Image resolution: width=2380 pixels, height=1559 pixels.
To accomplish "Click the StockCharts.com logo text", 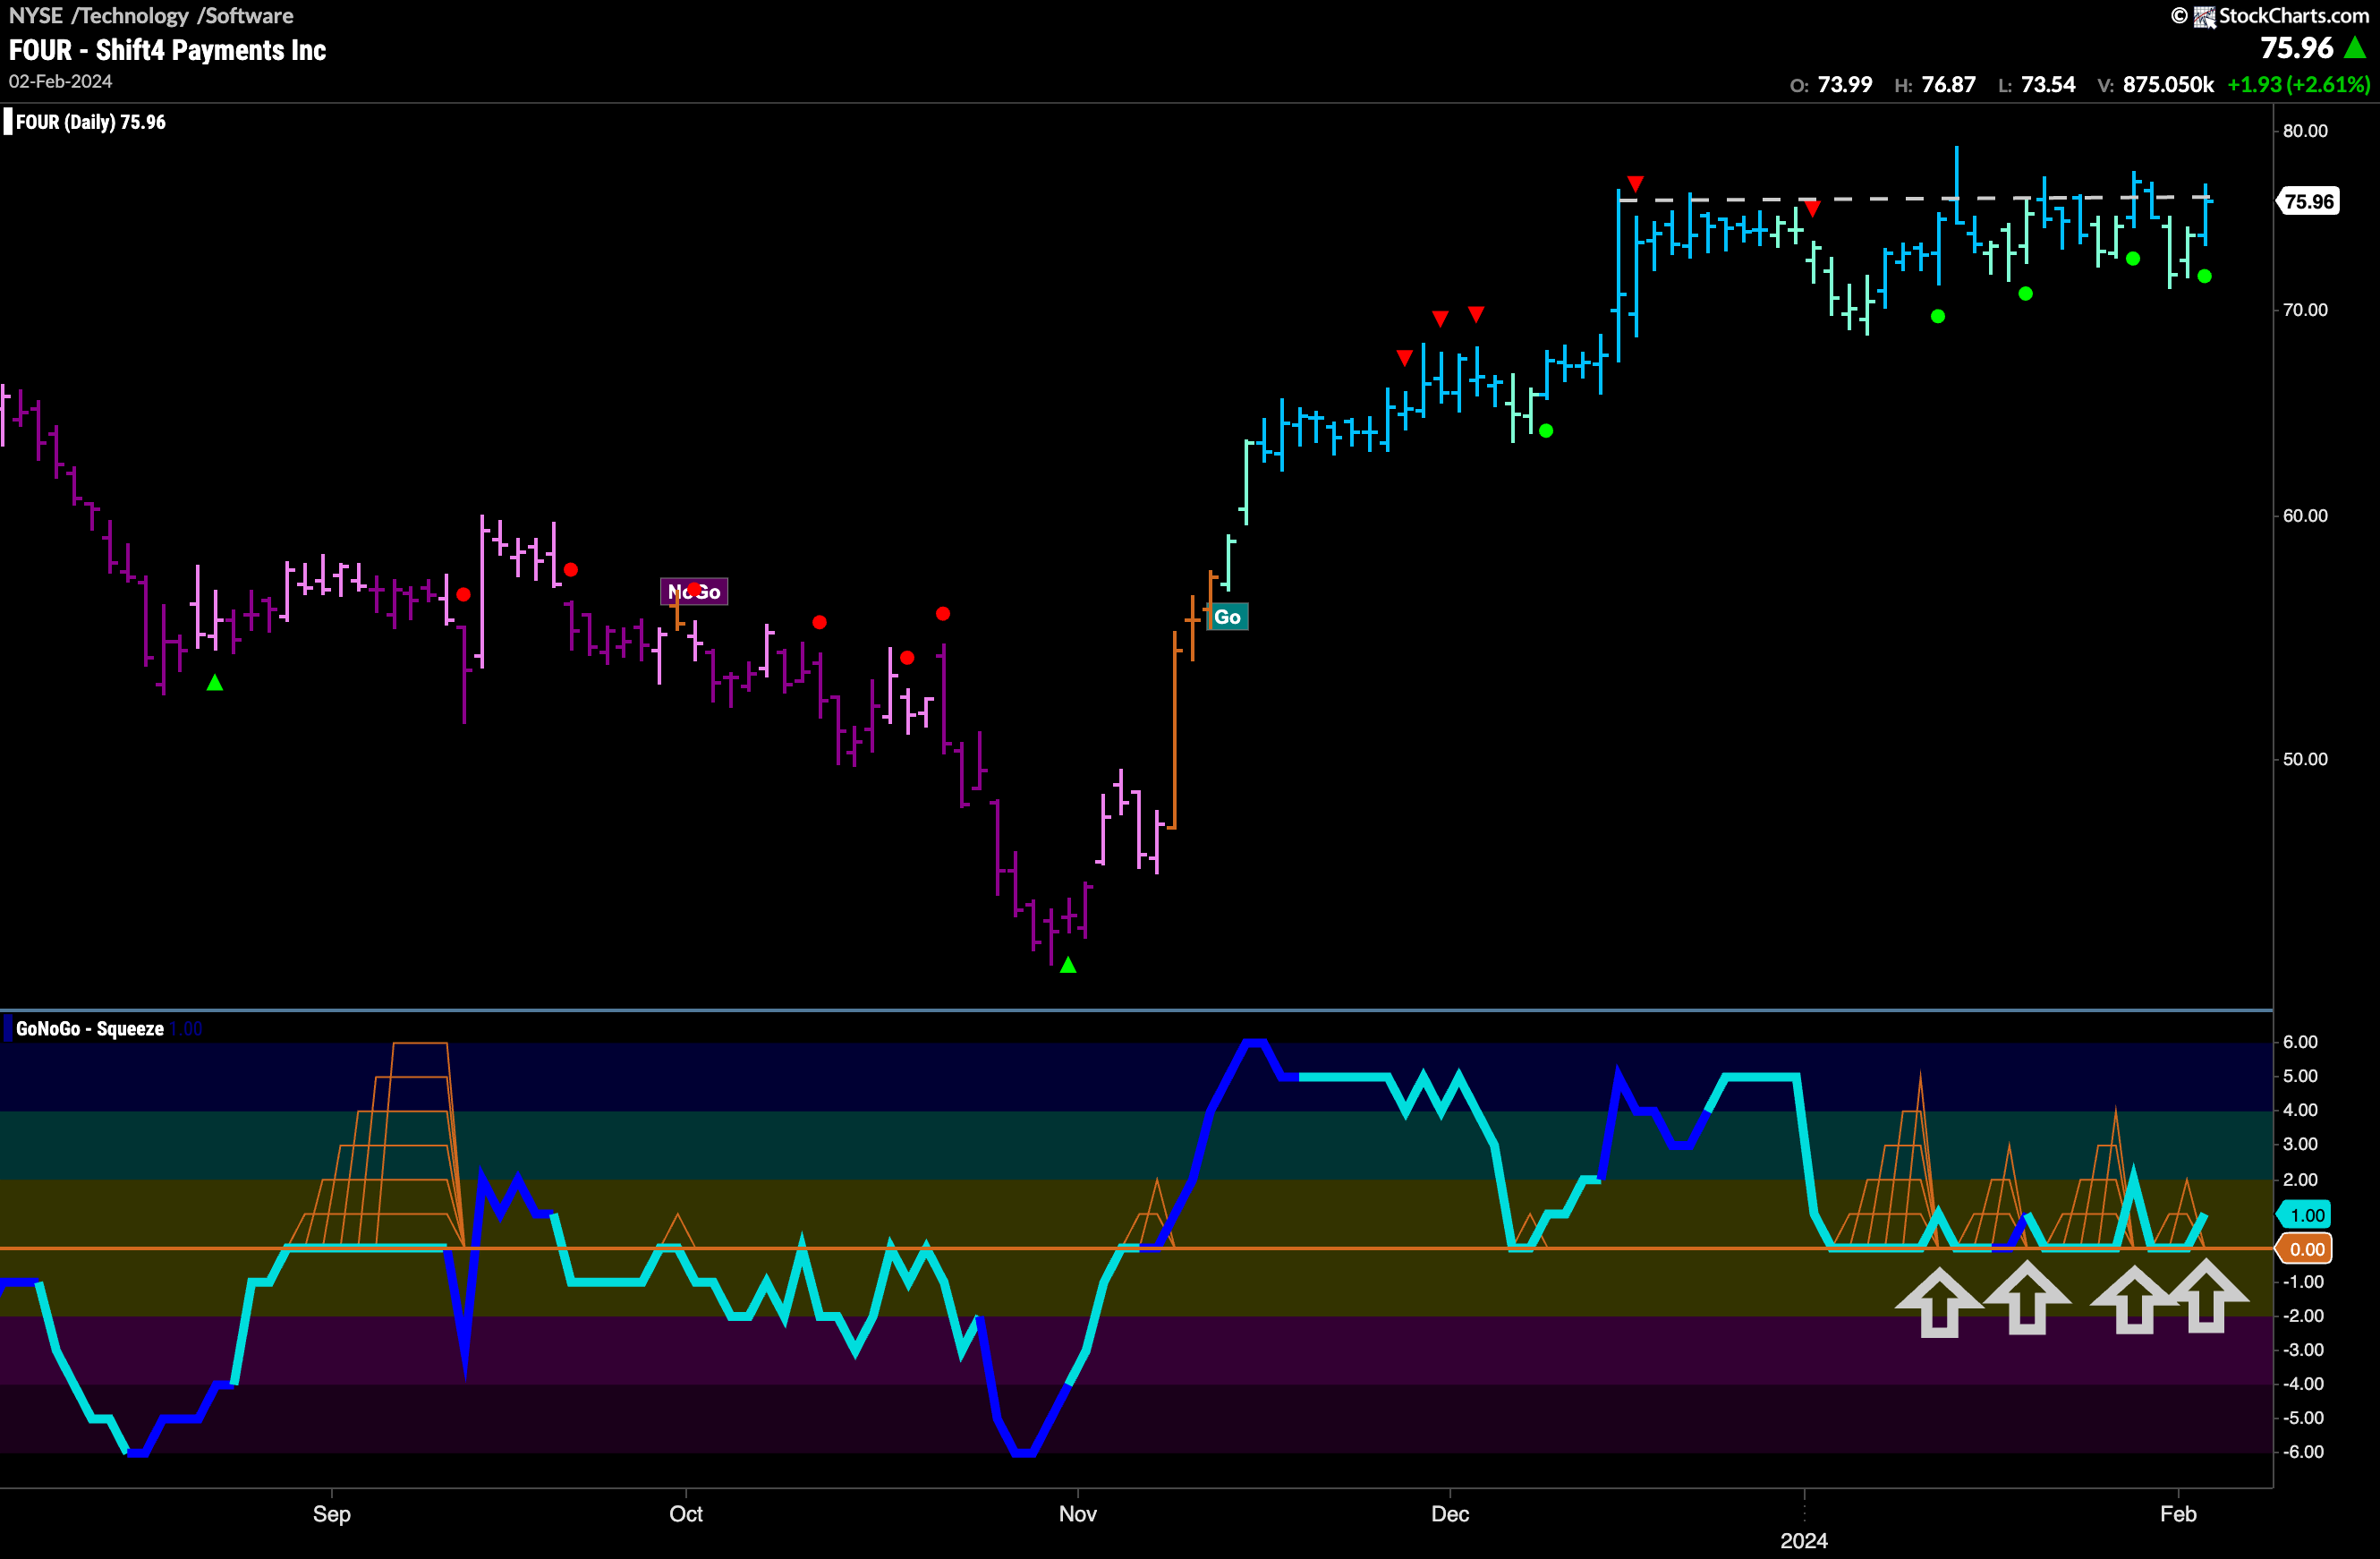I will click(x=2293, y=16).
